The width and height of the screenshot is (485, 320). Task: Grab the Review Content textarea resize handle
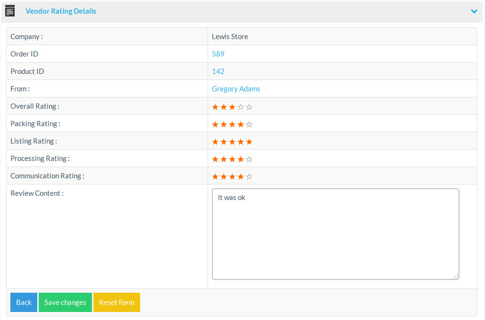[x=456, y=276]
